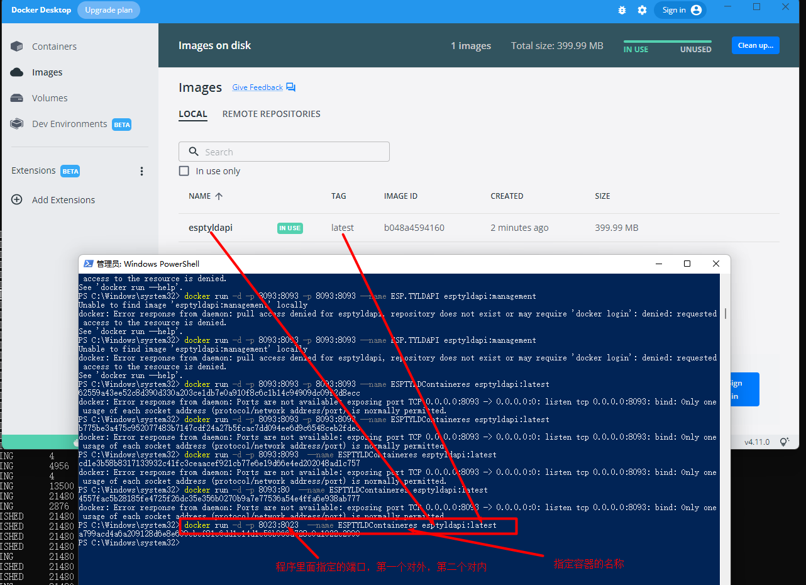Open the Images section label in sidebar
Screen dimensions: 806x585
(47, 72)
